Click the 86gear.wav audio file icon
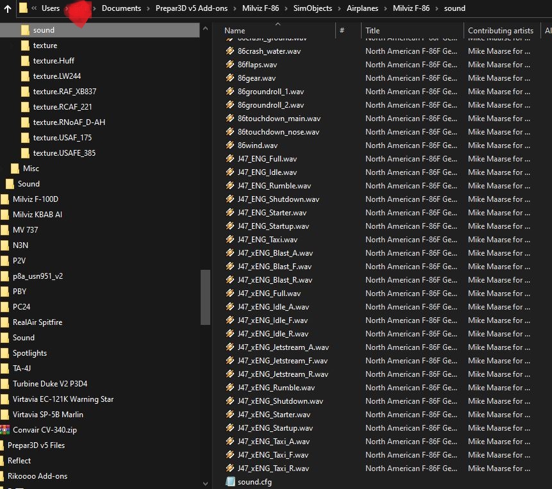 click(230, 78)
